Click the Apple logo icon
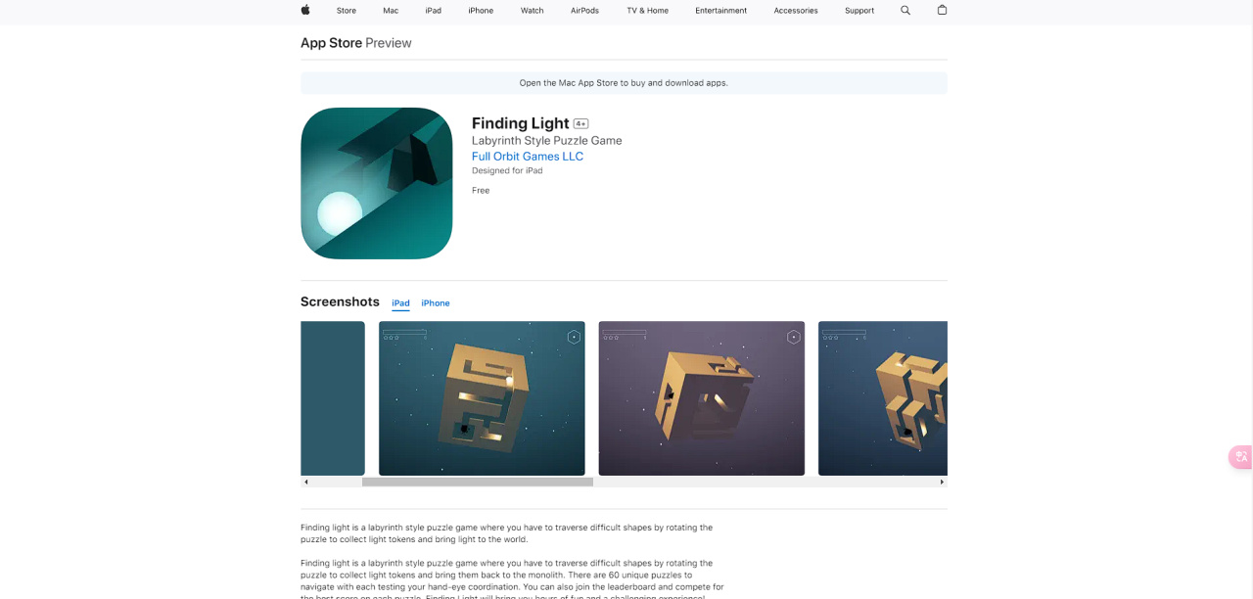 pos(305,10)
